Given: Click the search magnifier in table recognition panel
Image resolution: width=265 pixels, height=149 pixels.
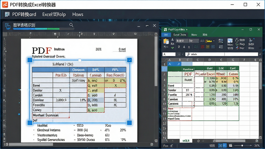Looking at the screenshot, I should [x=71, y=25].
